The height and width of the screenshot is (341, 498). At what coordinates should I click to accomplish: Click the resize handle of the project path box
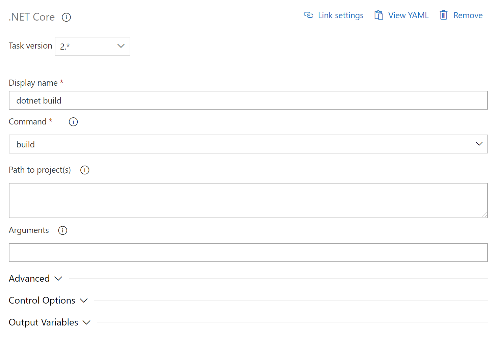pyautogui.click(x=484, y=215)
